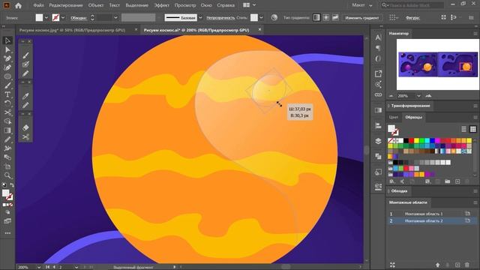
Task: Open the Paragraph panel icon
Action: [378, 48]
